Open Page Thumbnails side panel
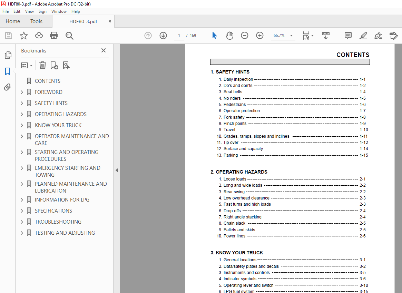The width and height of the screenshot is (402, 293). click(8, 55)
